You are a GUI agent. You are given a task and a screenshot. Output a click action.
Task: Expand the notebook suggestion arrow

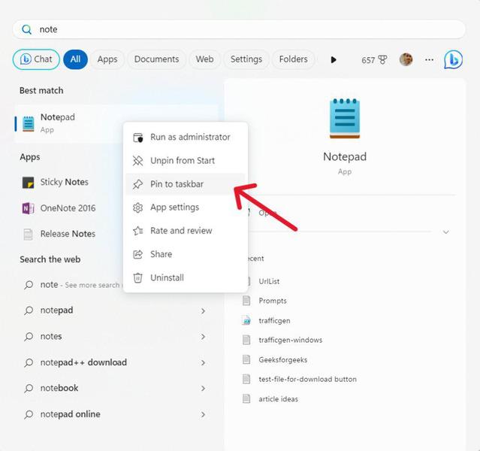203,389
